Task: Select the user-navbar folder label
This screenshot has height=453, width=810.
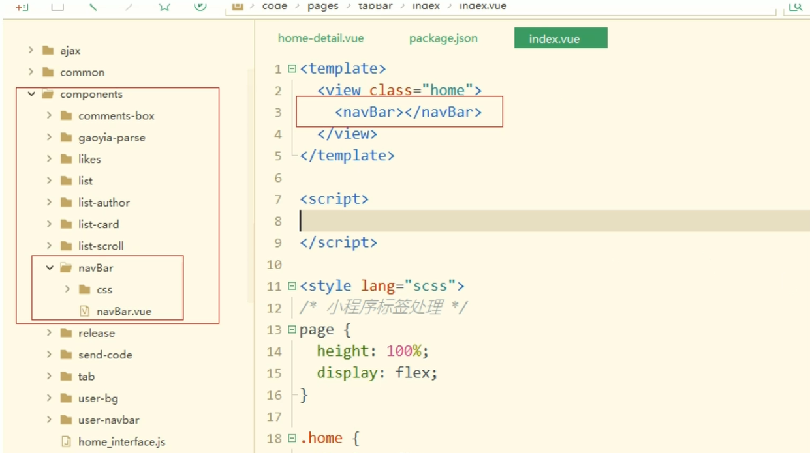Action: (x=109, y=420)
